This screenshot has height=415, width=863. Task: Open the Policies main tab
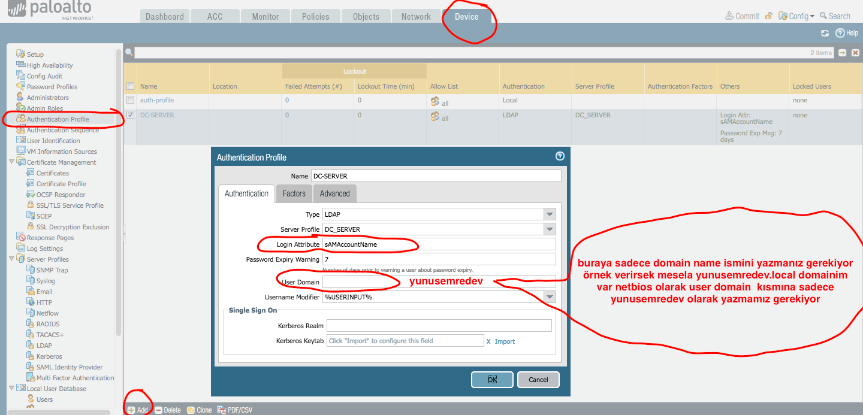(x=315, y=17)
